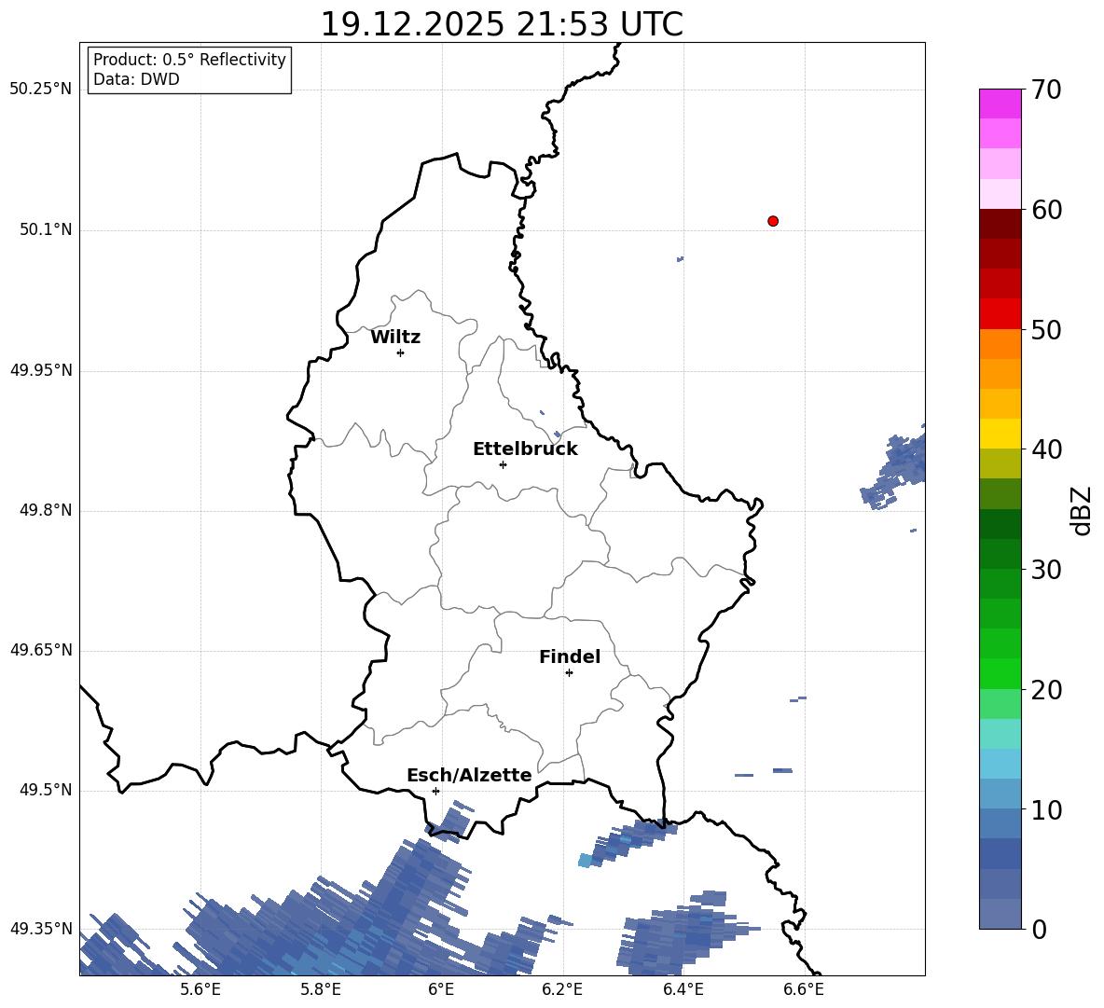The height and width of the screenshot is (1008, 1104).
Task: Click the Wiltz station cross marker
Action: pyautogui.click(x=401, y=352)
